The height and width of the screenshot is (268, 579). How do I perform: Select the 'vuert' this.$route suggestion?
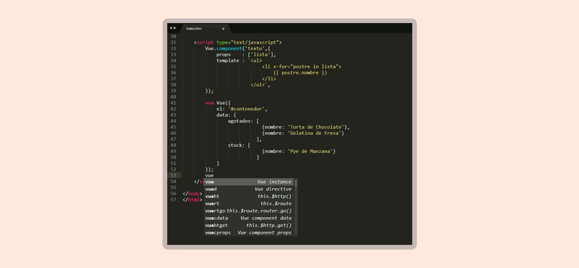249,204
